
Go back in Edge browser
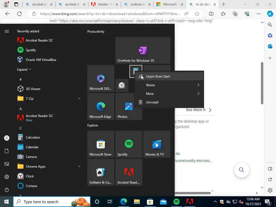(7, 14)
